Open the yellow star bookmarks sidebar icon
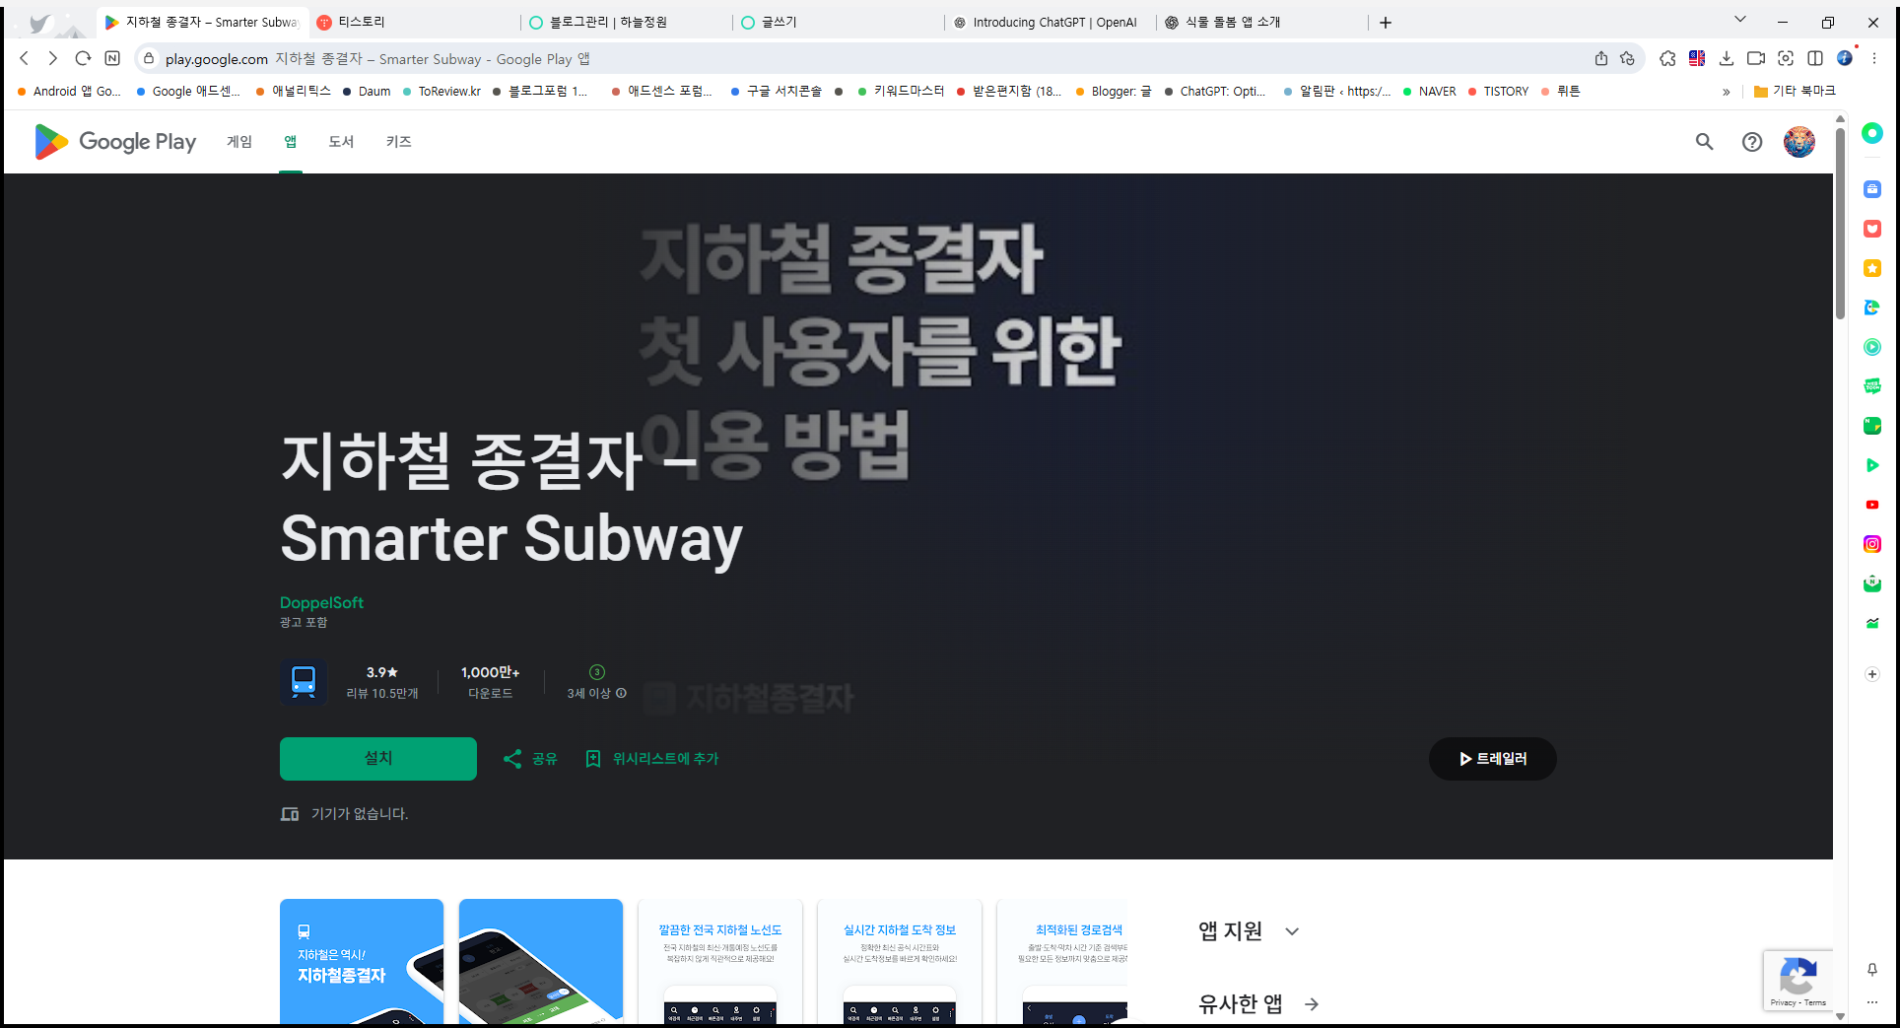 coord(1872,268)
